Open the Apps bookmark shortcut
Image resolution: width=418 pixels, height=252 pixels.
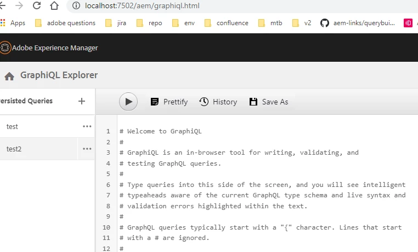[x=13, y=23]
